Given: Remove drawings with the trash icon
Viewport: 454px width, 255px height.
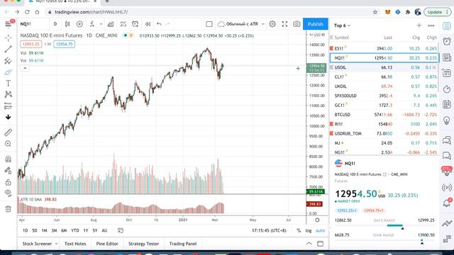Looking at the screenshot, I should pos(8,209).
